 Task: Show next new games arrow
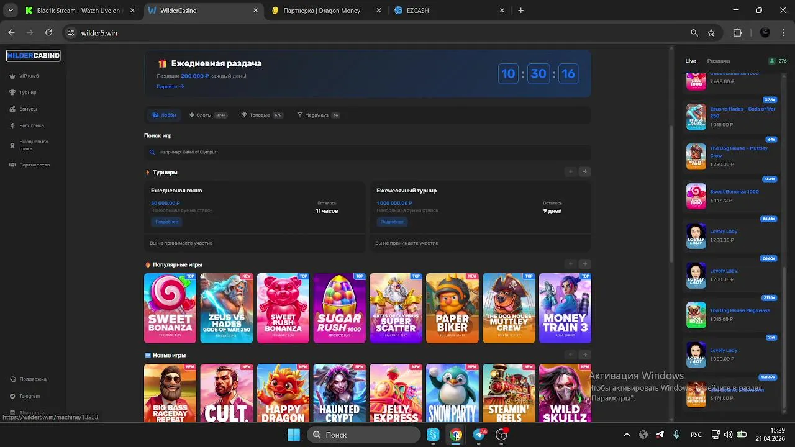tap(584, 354)
